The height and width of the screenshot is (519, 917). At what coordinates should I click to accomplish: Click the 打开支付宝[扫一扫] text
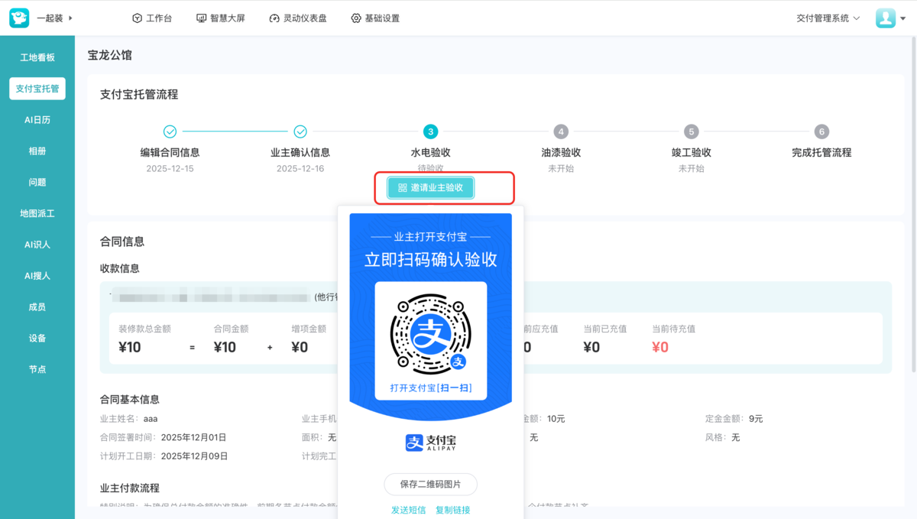click(x=431, y=388)
